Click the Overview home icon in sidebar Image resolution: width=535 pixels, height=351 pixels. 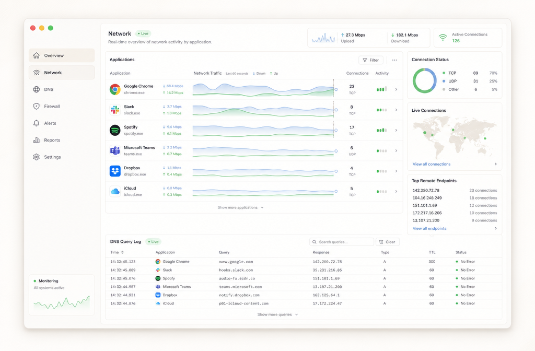[x=37, y=55]
